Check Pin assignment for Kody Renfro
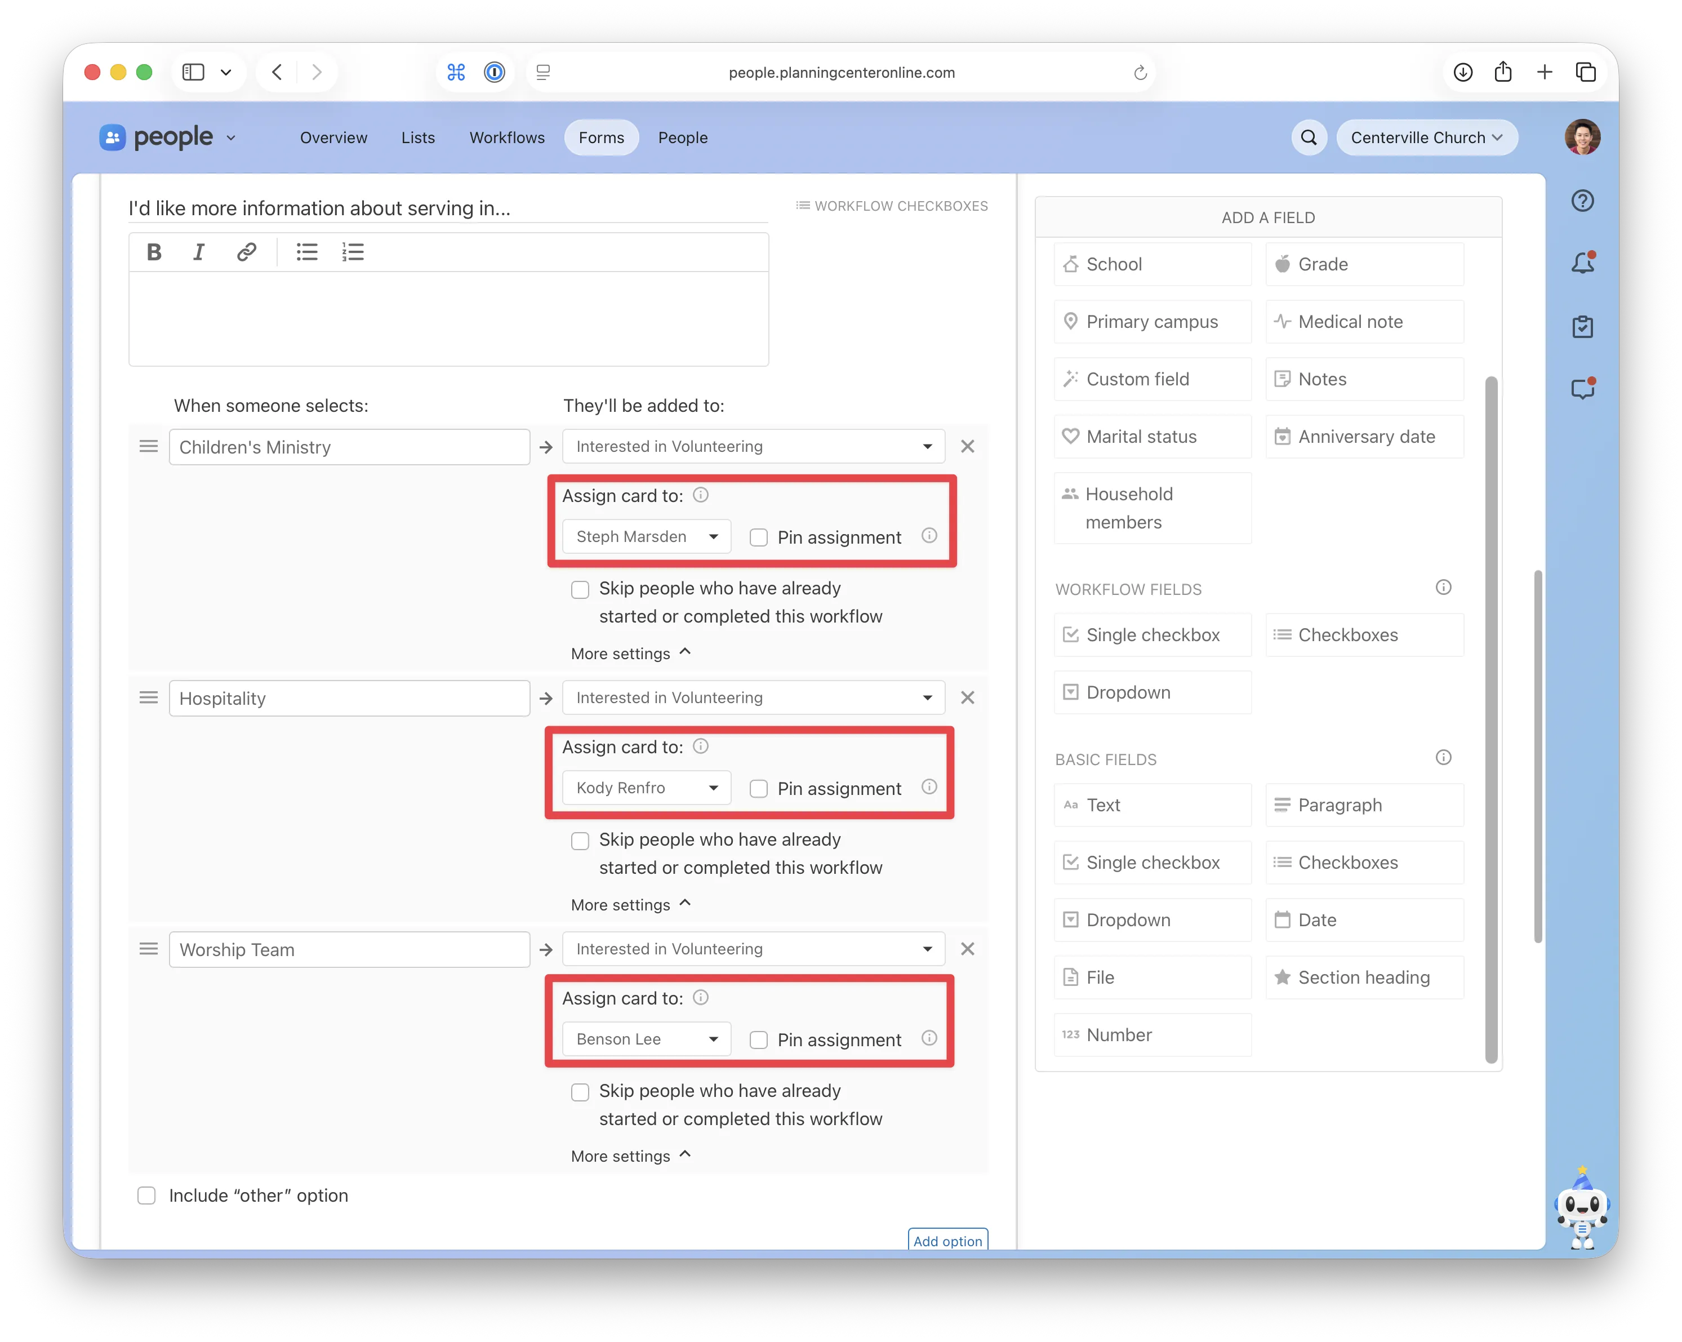This screenshot has height=1342, width=1682. [x=758, y=789]
